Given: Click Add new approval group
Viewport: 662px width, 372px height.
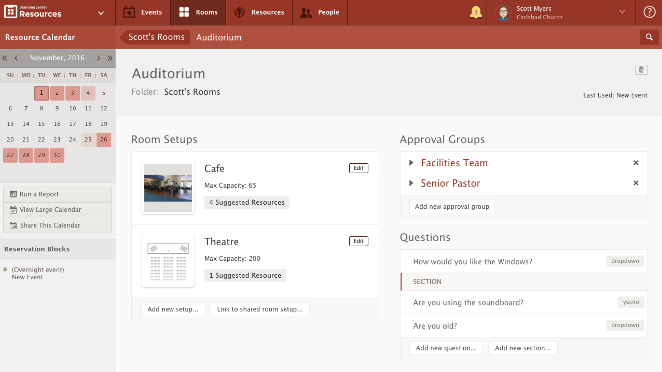Looking at the screenshot, I should 452,206.
